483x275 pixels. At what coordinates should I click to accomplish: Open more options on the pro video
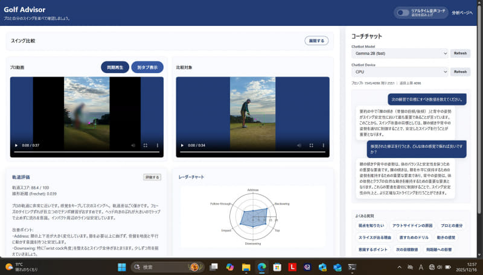coord(158,145)
